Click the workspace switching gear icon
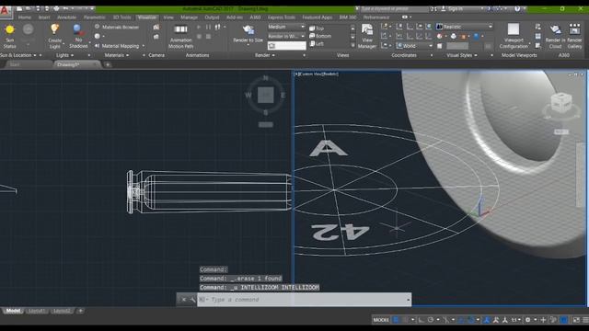Screen dimensions: 589x331 point(527,320)
